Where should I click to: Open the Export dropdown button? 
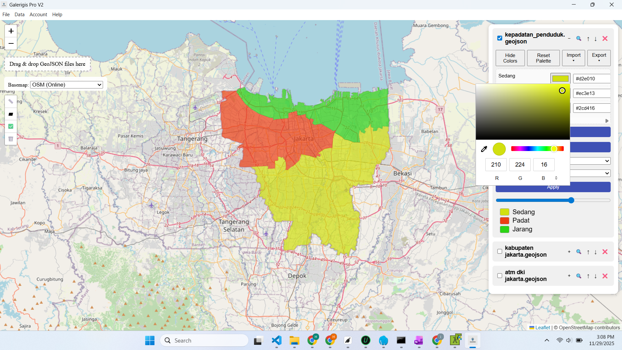pos(599,58)
